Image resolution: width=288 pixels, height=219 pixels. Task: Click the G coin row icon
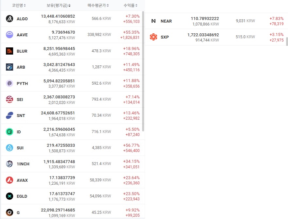click(9, 212)
